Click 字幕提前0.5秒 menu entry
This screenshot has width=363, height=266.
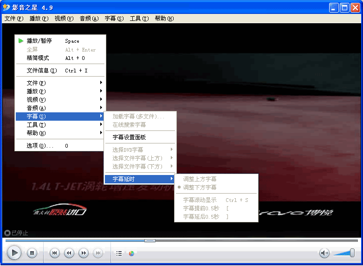pos(216,208)
